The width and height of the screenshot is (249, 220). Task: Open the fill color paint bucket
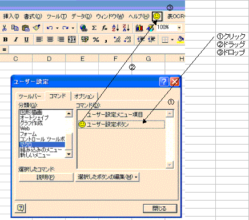click(180, 39)
